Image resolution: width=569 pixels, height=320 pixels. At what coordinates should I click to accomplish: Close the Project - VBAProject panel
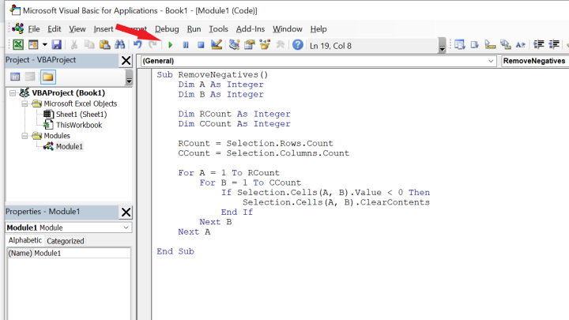126,60
